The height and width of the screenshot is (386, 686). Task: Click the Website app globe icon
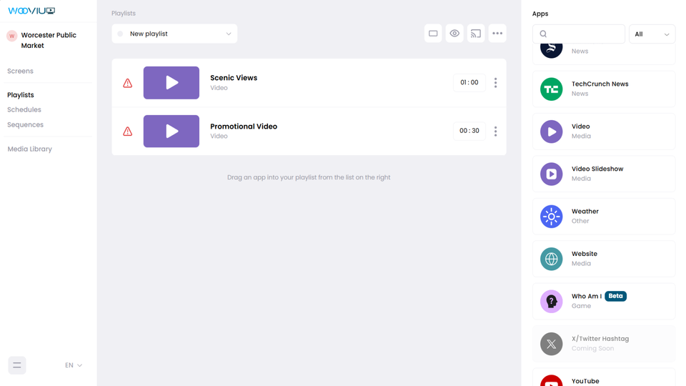coord(551,259)
